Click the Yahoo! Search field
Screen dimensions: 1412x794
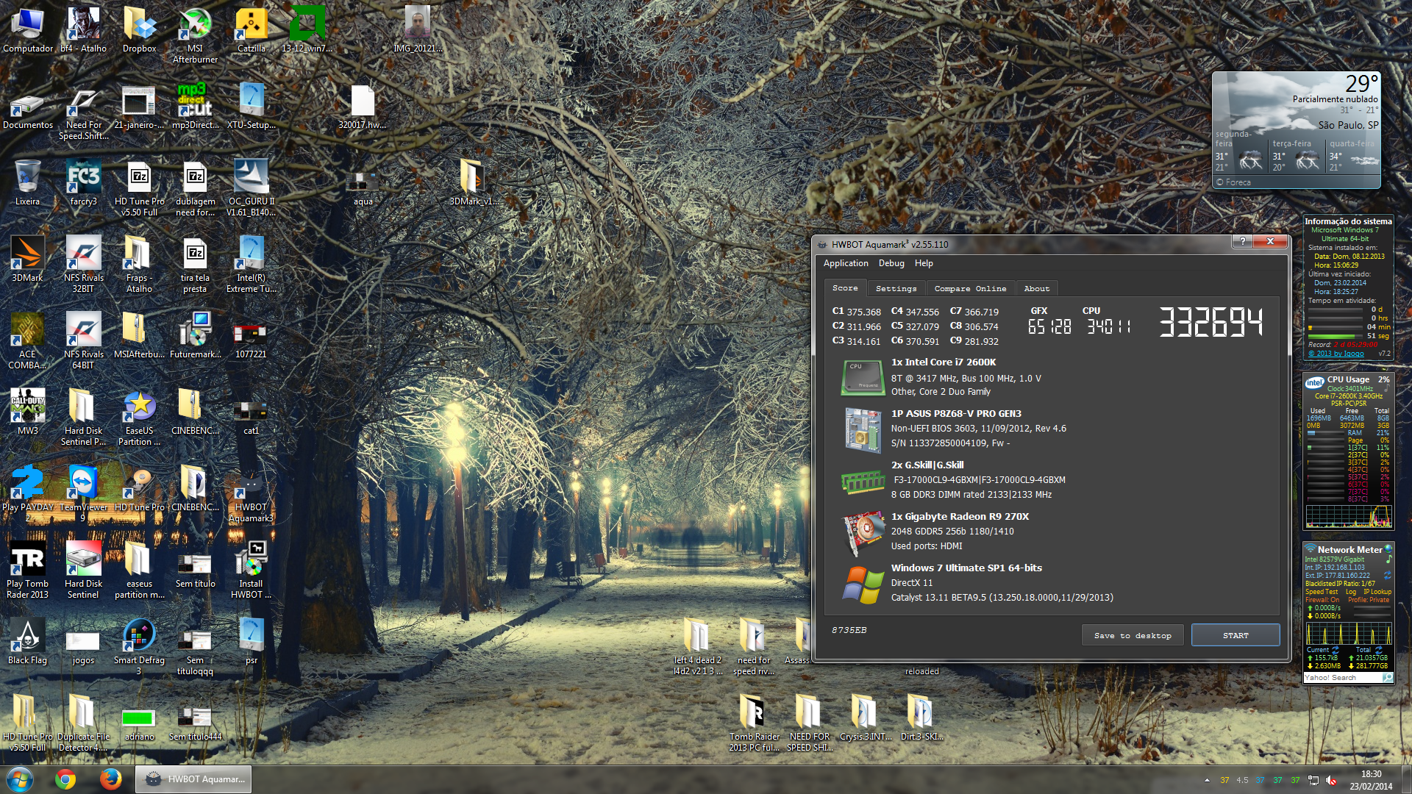(x=1343, y=678)
